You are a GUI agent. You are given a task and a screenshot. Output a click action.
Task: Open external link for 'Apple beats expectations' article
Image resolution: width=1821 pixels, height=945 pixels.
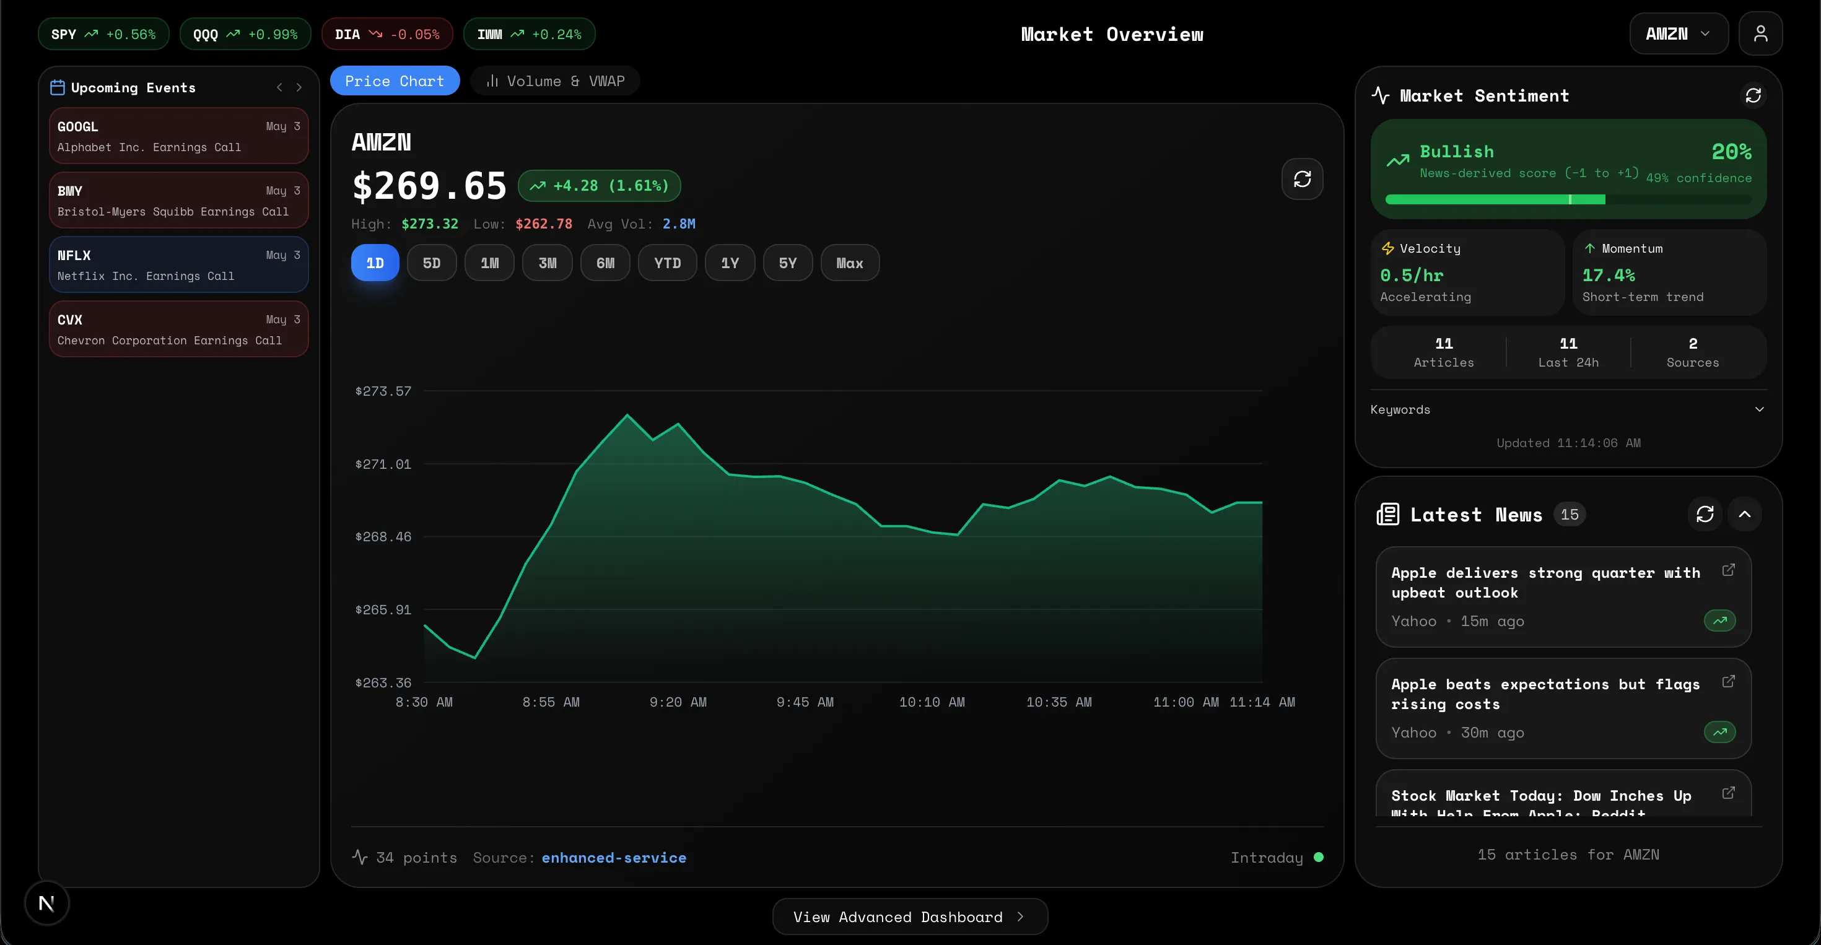(1728, 681)
